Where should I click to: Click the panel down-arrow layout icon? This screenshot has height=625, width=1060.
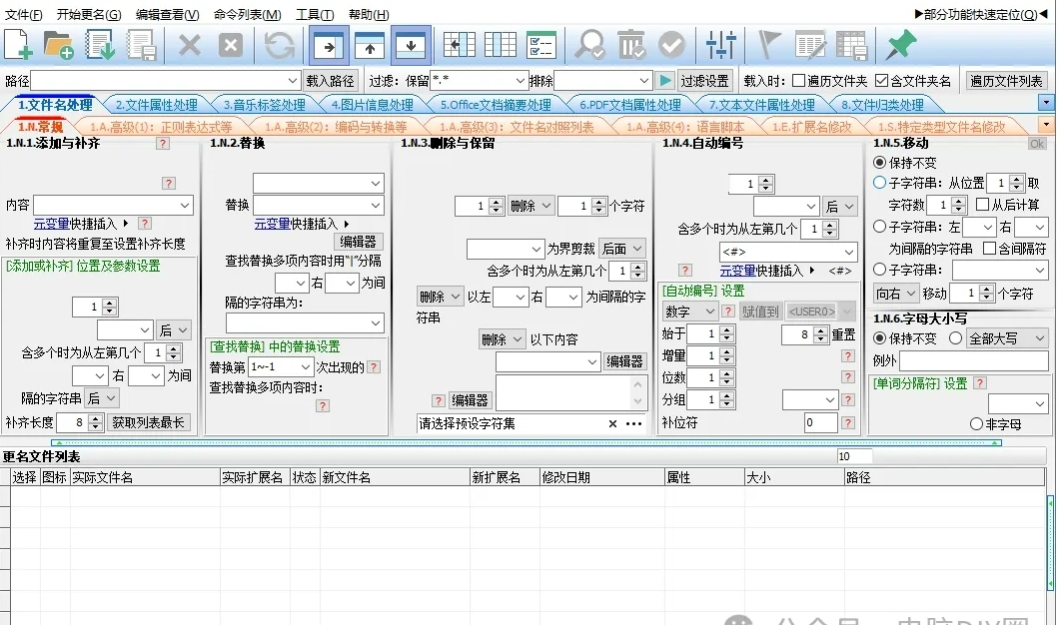click(x=411, y=46)
